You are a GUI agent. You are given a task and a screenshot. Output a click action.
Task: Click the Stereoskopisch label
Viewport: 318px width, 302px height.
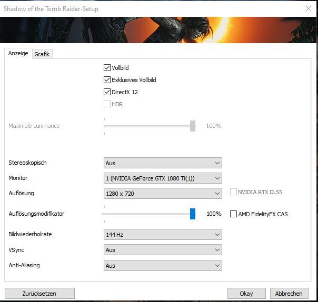[x=27, y=163]
